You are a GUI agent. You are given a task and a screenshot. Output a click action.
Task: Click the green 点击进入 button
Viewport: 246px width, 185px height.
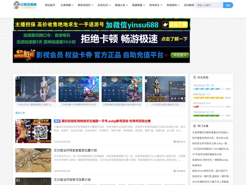coord(180,55)
